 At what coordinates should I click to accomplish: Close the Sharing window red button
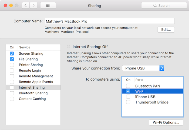(5, 5)
